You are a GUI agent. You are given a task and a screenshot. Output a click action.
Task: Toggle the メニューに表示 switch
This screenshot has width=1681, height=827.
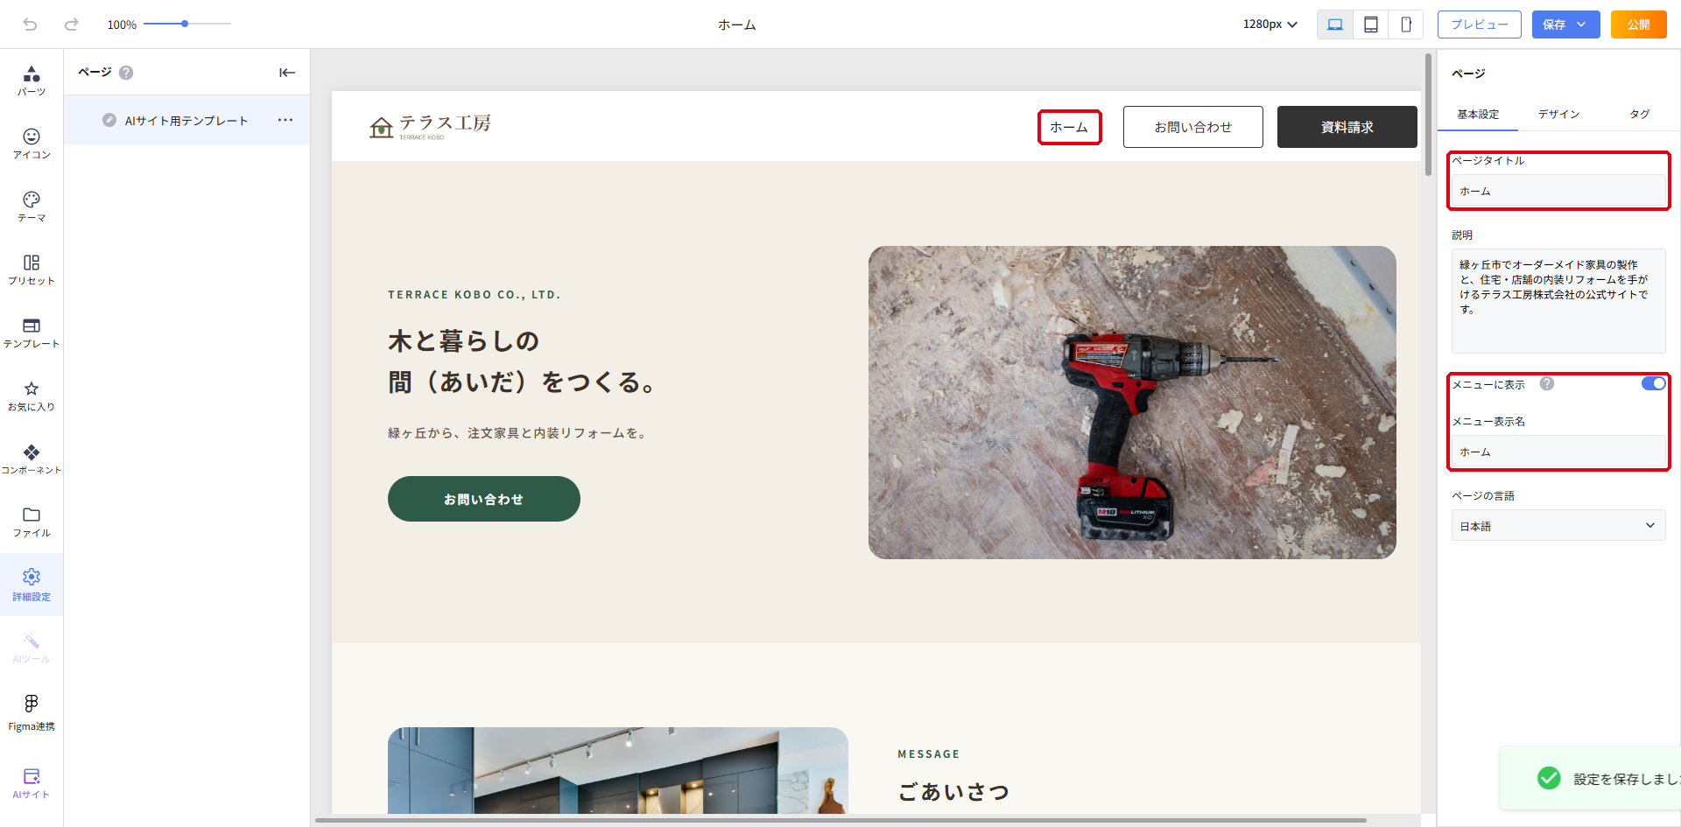1653,383
